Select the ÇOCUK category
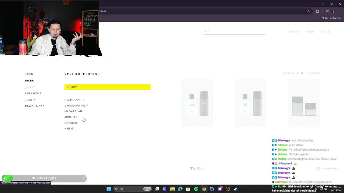 pos(30,87)
